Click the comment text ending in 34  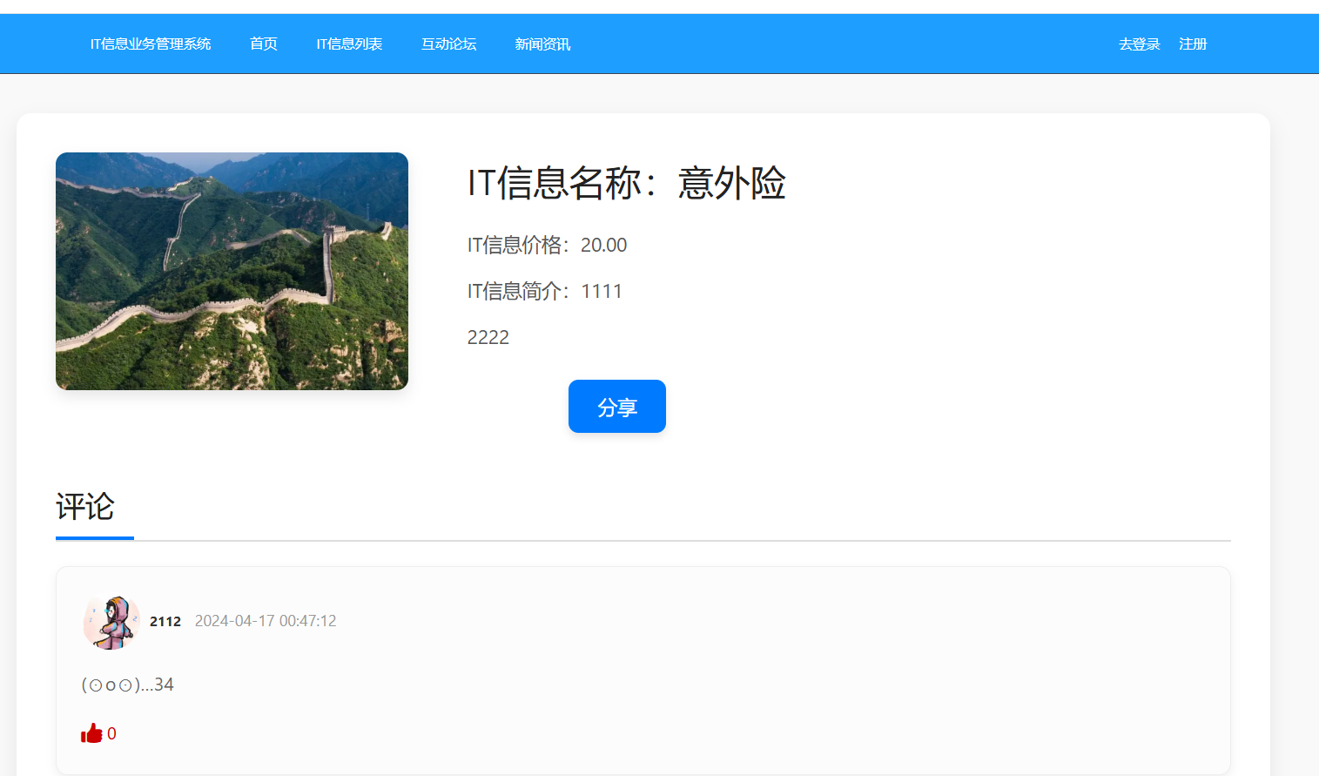128,685
